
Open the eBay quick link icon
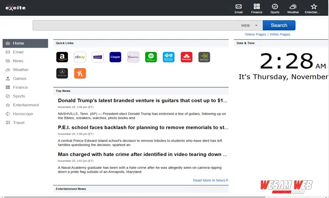(80, 57)
